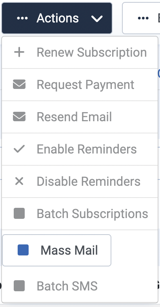Screen dimensions: 160x307
Task: Click the envelope icon beside Request Payment
Action: [19, 84]
